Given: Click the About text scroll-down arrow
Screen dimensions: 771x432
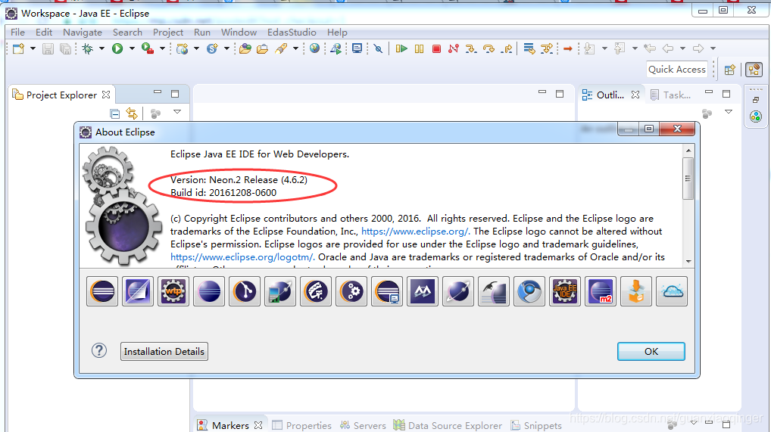Looking at the screenshot, I should (688, 262).
